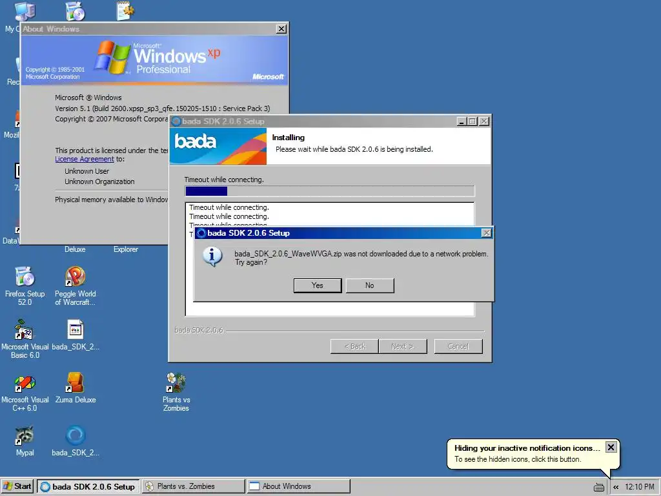This screenshot has height=496, width=661.
Task: Click the Next button in bada installer
Action: coord(403,346)
